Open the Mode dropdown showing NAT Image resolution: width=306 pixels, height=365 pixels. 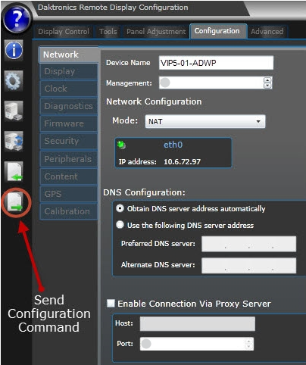tap(205, 121)
